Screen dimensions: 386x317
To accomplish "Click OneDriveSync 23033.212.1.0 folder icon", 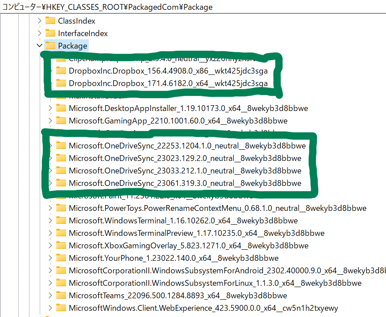I will (x=61, y=170).
